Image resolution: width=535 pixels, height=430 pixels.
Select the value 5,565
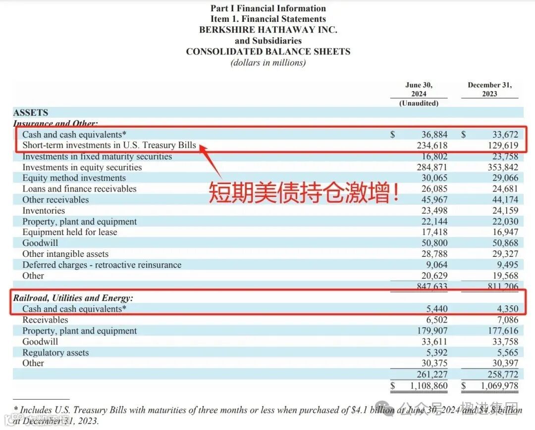(x=508, y=353)
